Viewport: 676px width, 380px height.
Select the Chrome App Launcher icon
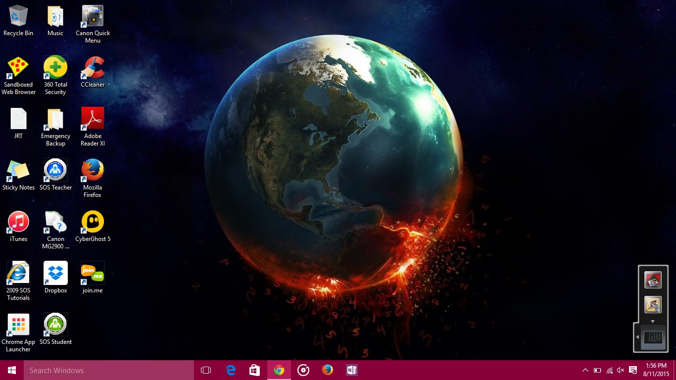tap(18, 333)
